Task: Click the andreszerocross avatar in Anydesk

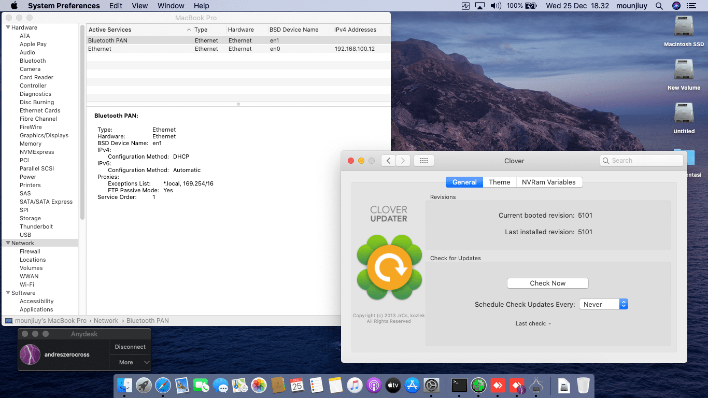Action: 30,354
